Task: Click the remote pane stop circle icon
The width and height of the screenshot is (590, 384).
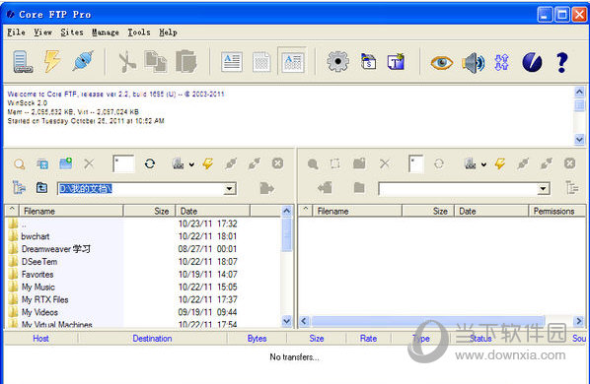Action: [569, 163]
